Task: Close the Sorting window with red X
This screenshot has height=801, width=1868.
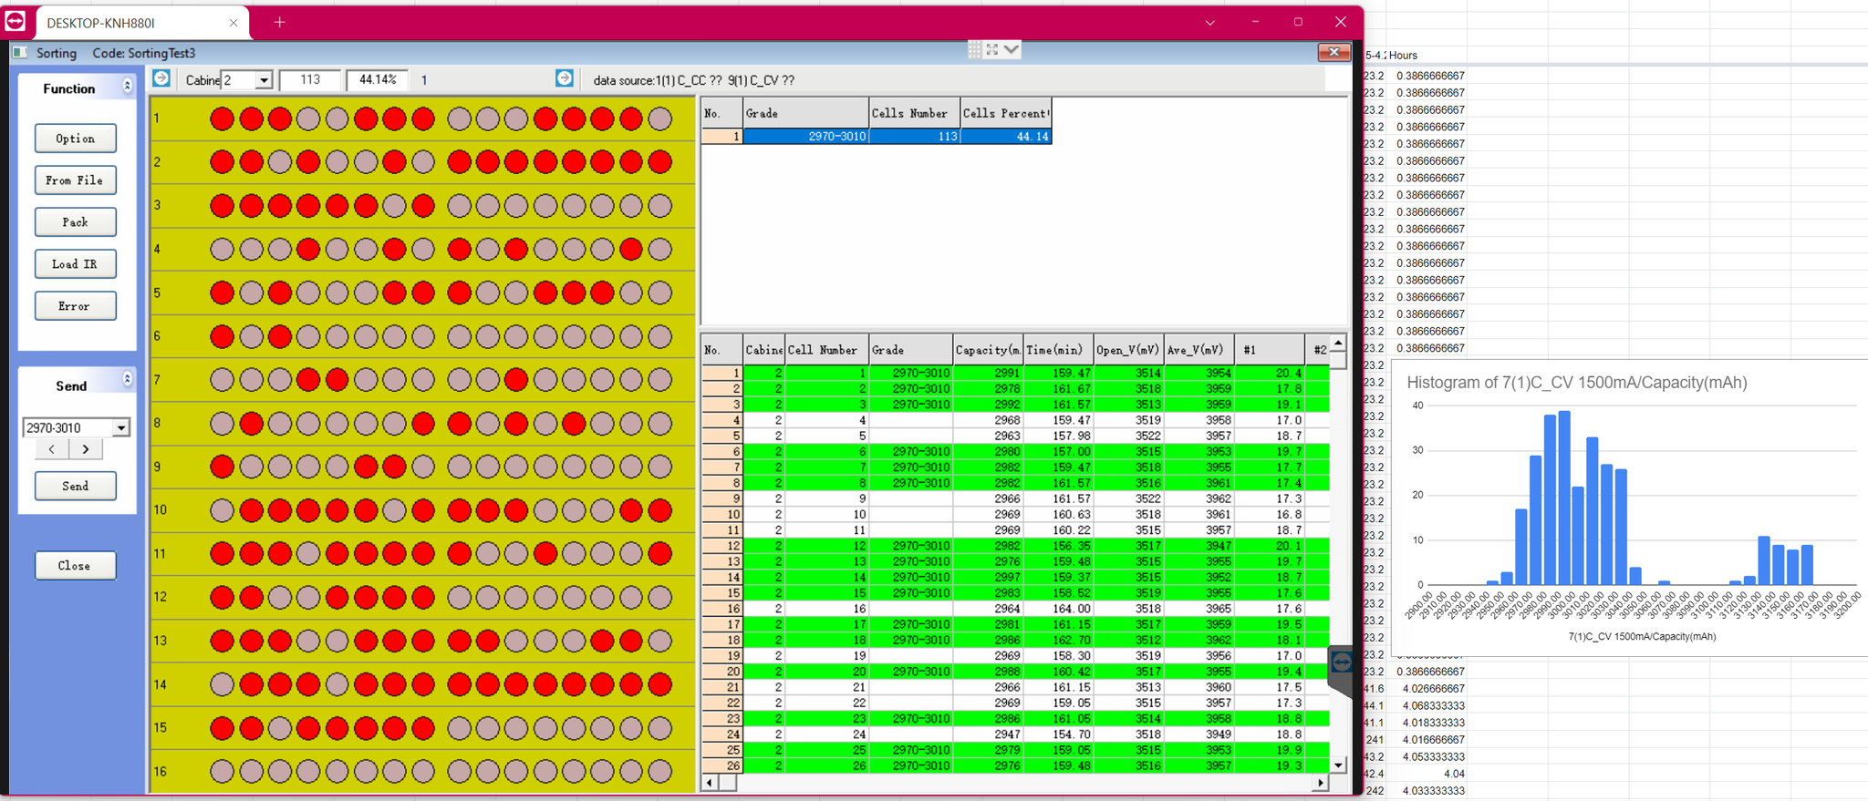Action: [x=1334, y=52]
